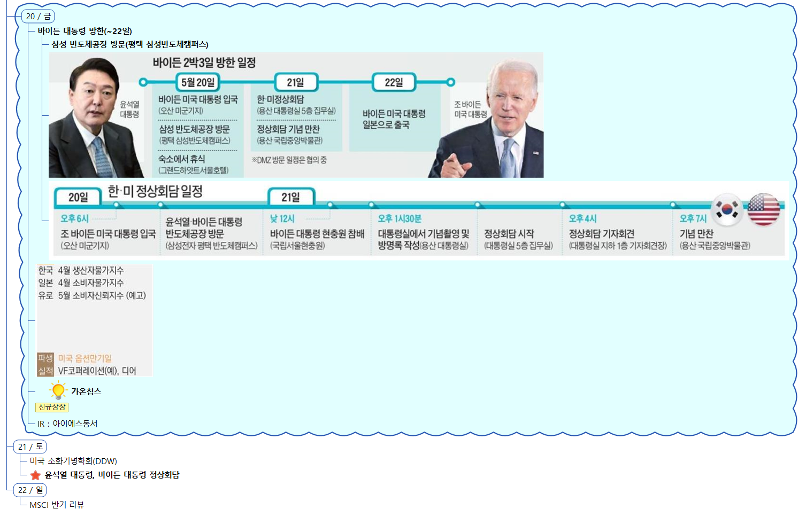This screenshot has height=517, width=806.
Task: Select the '22 / 일' date node
Action: tap(30, 490)
